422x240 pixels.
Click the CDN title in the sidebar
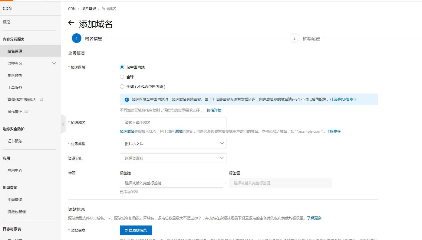pyautogui.click(x=7, y=8)
